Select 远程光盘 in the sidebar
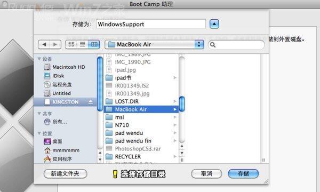 point(65,84)
